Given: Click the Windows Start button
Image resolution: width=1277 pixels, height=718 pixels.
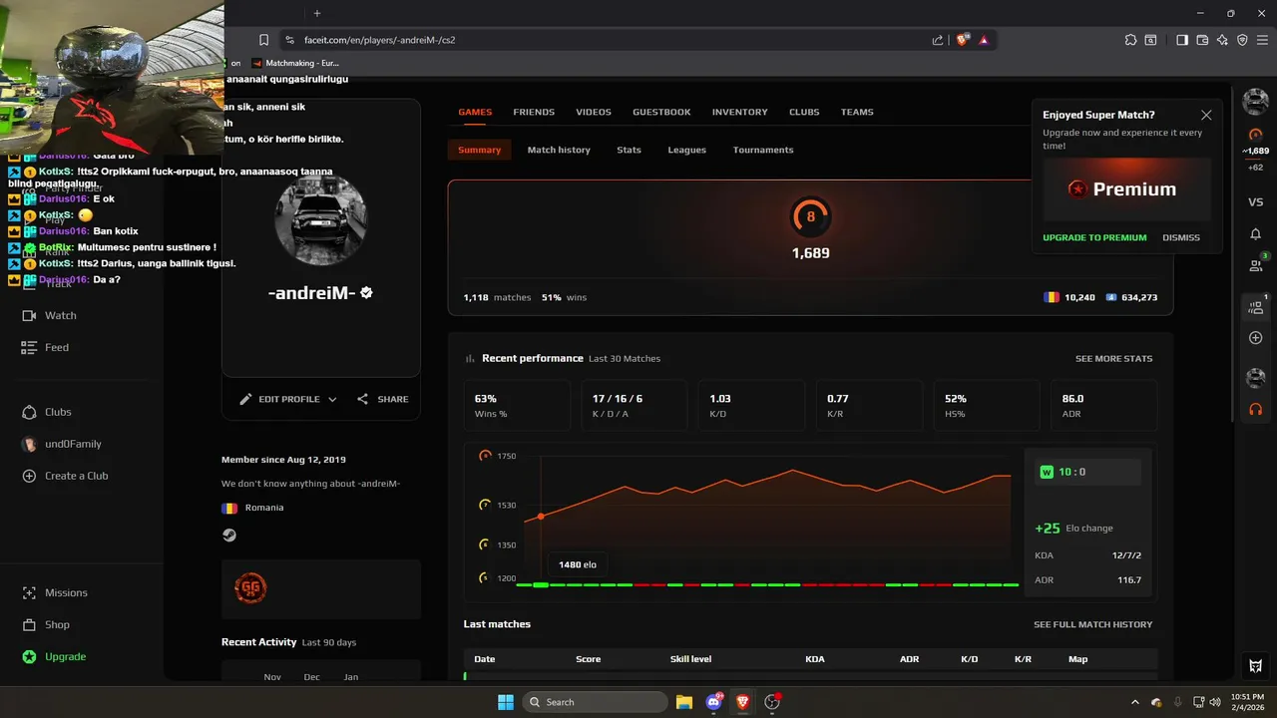Looking at the screenshot, I should tap(505, 702).
